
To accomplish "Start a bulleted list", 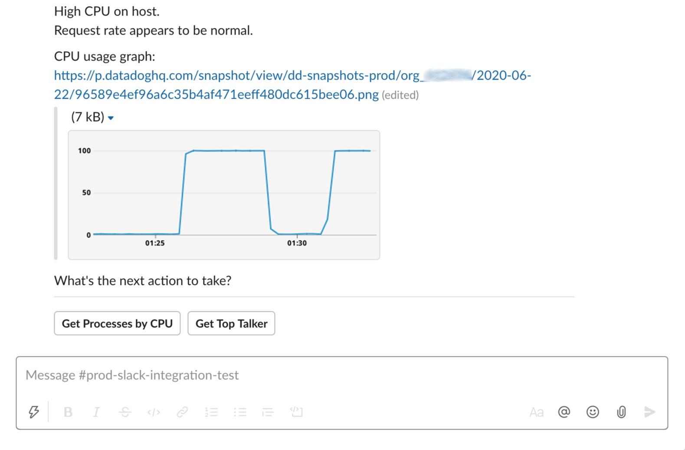I will point(239,412).
